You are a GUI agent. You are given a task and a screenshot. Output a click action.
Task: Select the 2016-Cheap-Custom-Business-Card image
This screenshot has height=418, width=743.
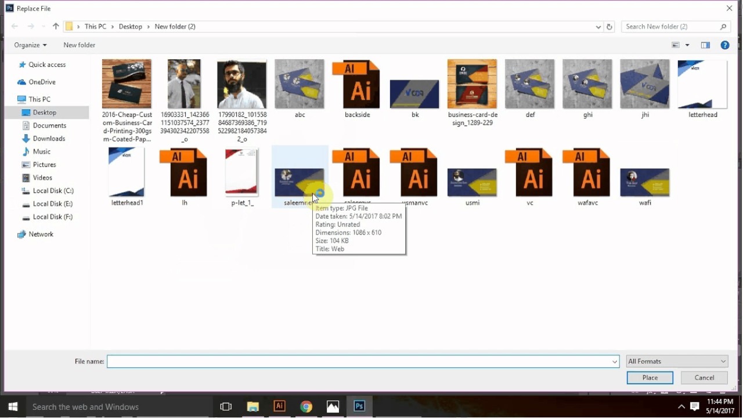point(127,101)
